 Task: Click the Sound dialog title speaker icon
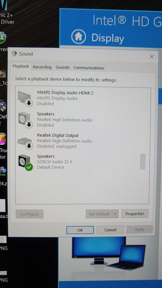14,54
